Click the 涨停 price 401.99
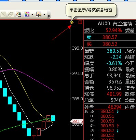 click(x=114, y=94)
